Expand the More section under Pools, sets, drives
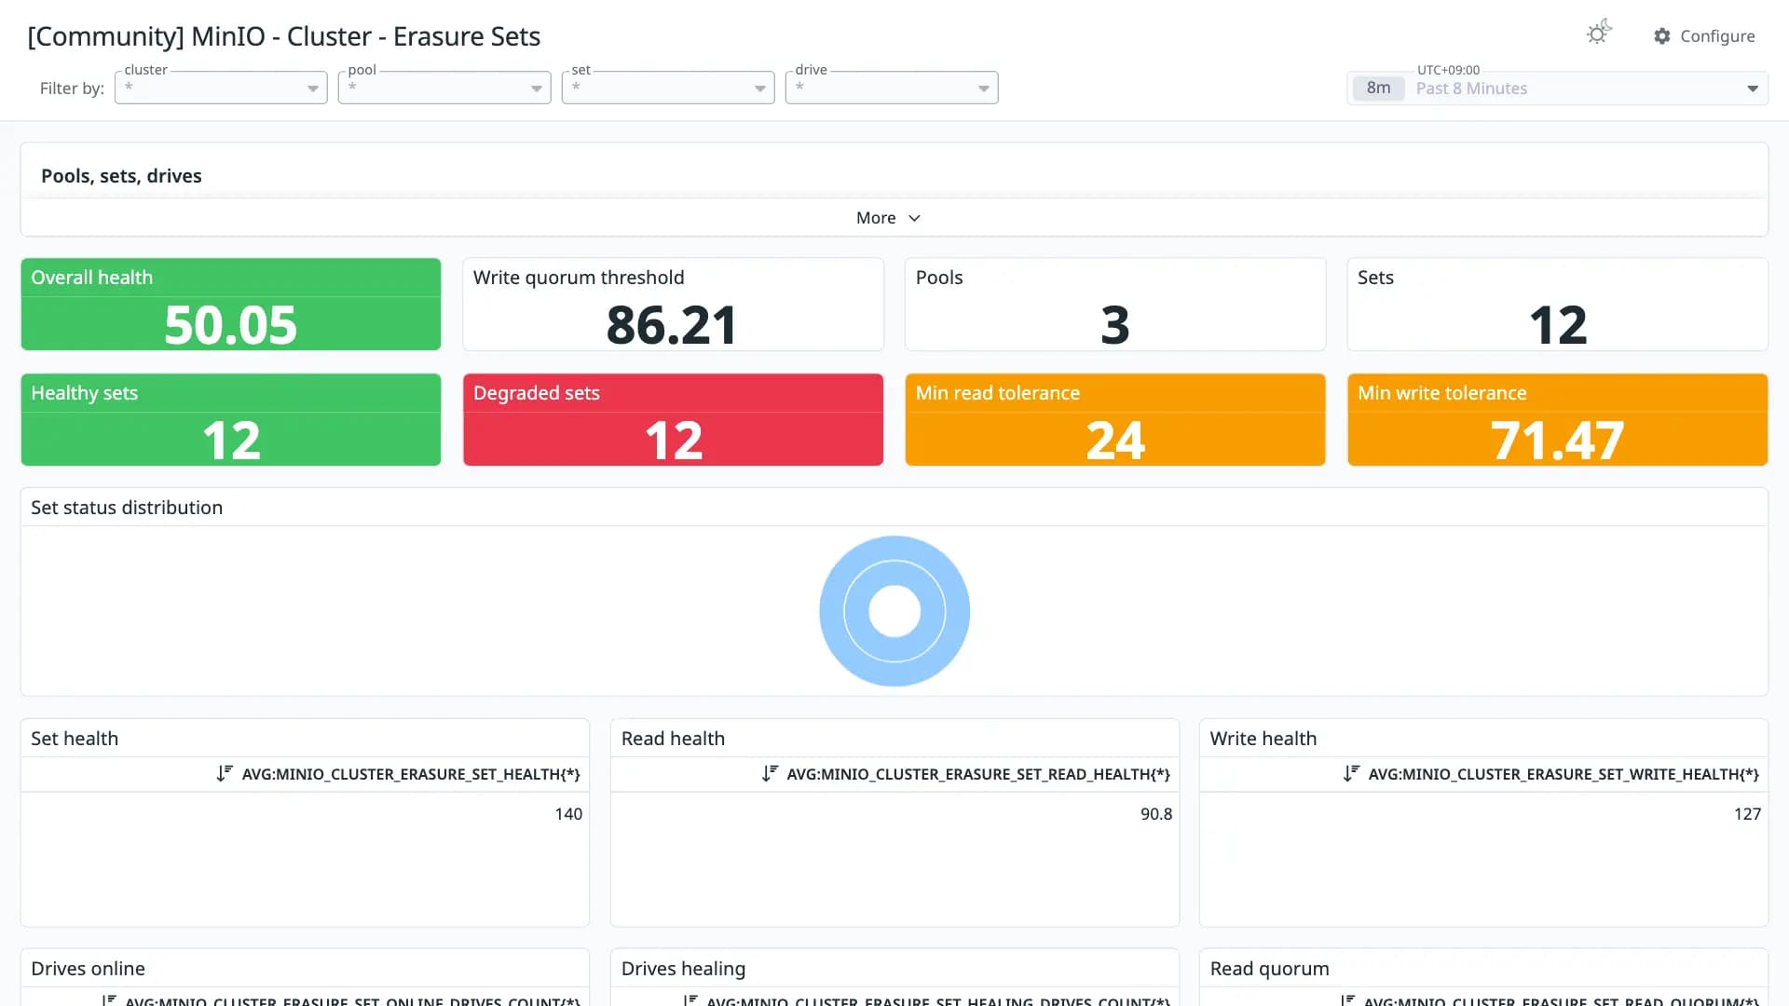This screenshot has width=1789, height=1006. click(888, 218)
